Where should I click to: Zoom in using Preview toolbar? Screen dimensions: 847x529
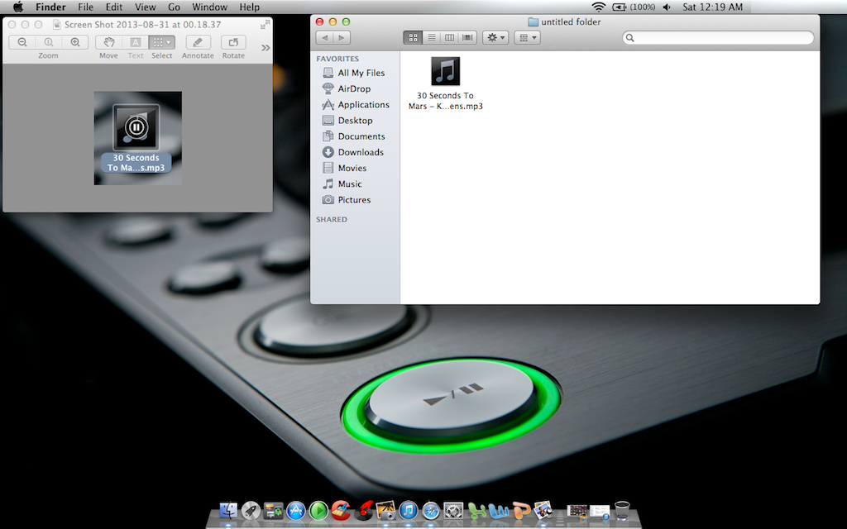(75, 42)
